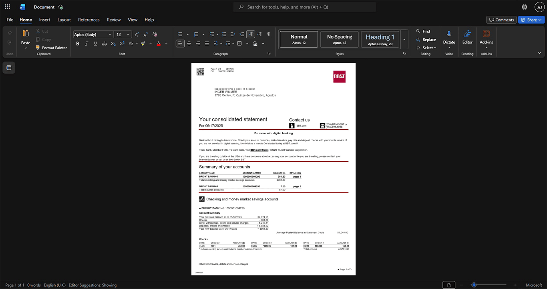Switch to the Layout tab
The height and width of the screenshot is (289, 547).
coord(64,20)
